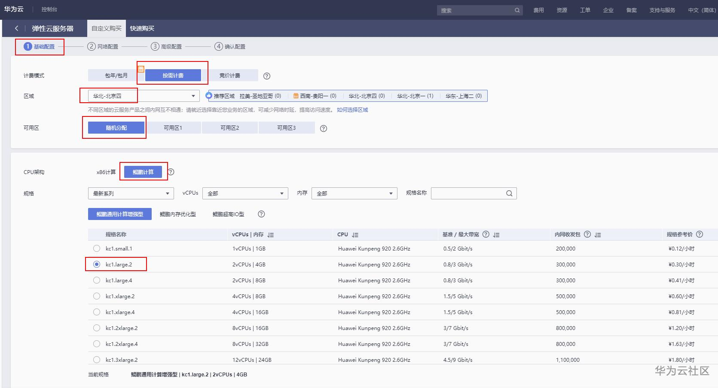This screenshot has width=718, height=388.
Task: Pick recommended region 拉美-圣地亚哥 (0)
Action: coord(260,96)
